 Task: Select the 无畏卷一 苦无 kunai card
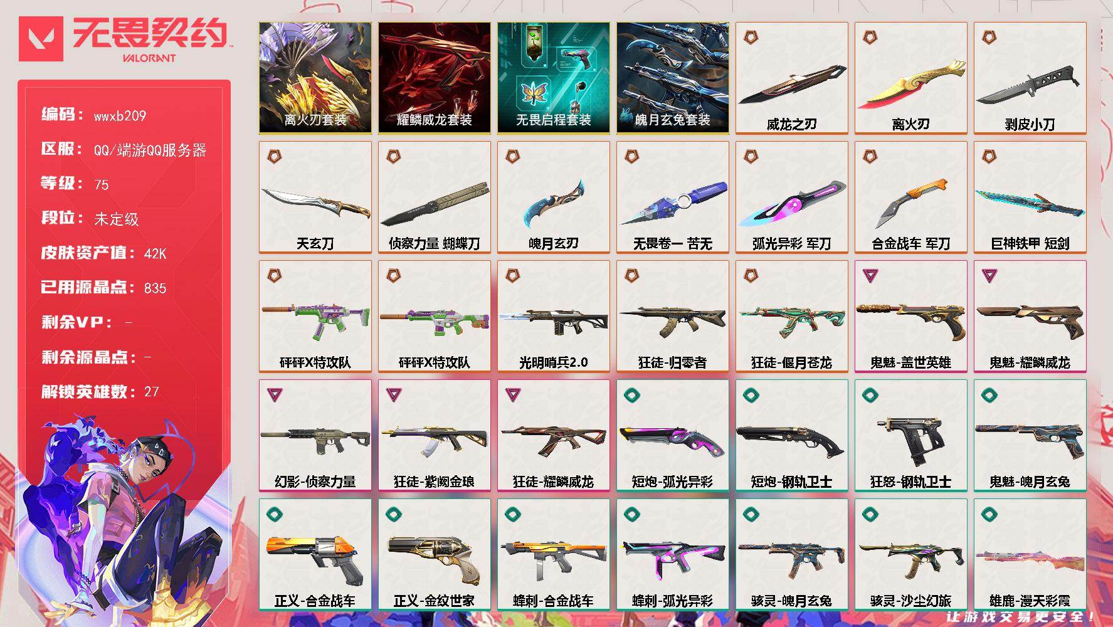coord(672,198)
